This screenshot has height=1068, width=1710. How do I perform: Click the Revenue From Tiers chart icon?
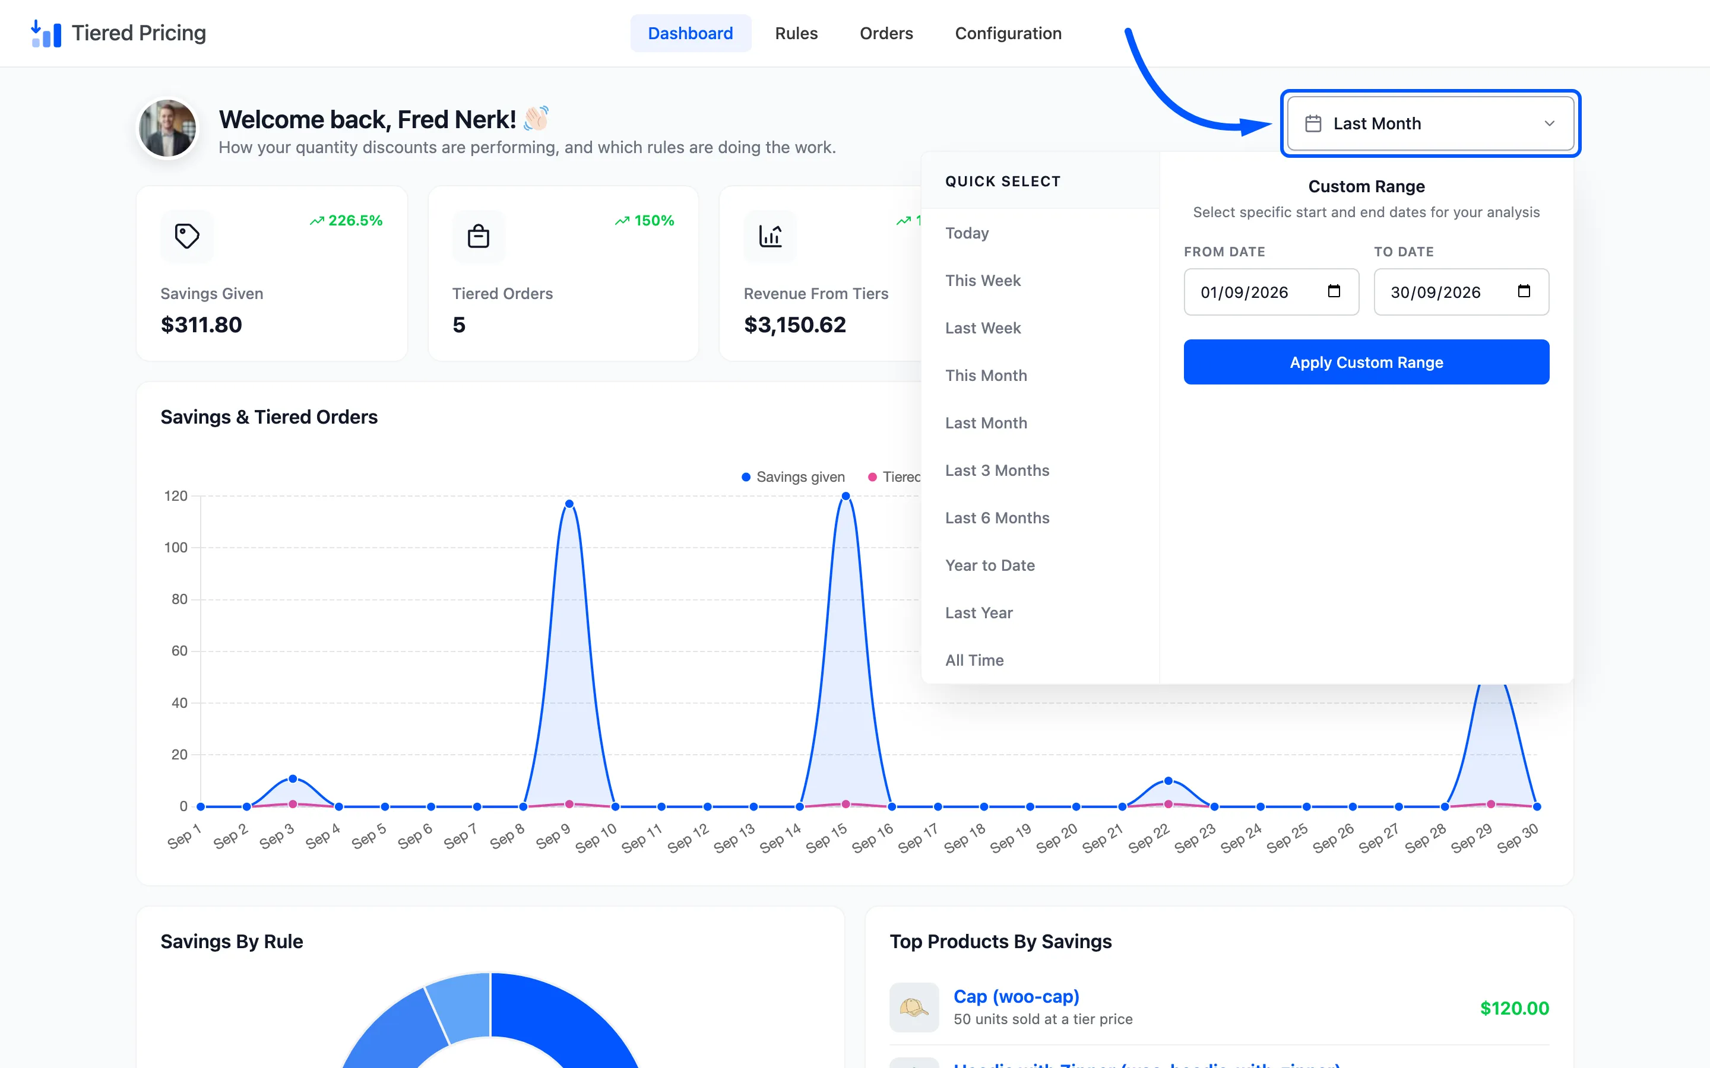[x=770, y=236]
